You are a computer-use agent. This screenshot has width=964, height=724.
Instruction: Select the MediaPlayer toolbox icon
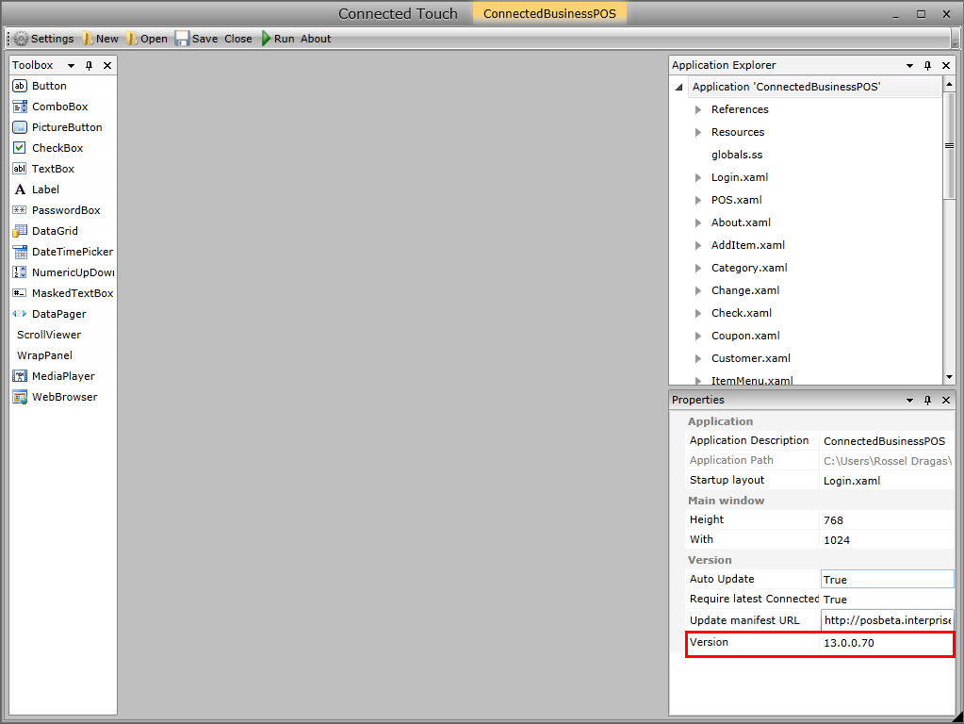click(20, 376)
